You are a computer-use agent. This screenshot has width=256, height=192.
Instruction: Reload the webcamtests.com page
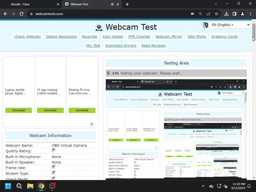point(21,14)
